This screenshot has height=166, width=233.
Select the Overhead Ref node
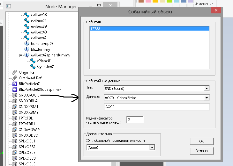click(x=30, y=78)
